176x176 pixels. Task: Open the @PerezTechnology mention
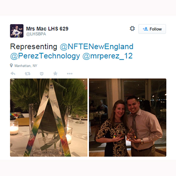(x=45, y=56)
